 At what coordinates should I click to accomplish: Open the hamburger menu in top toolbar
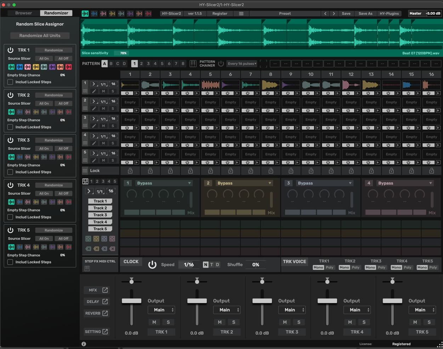[x=241, y=13]
